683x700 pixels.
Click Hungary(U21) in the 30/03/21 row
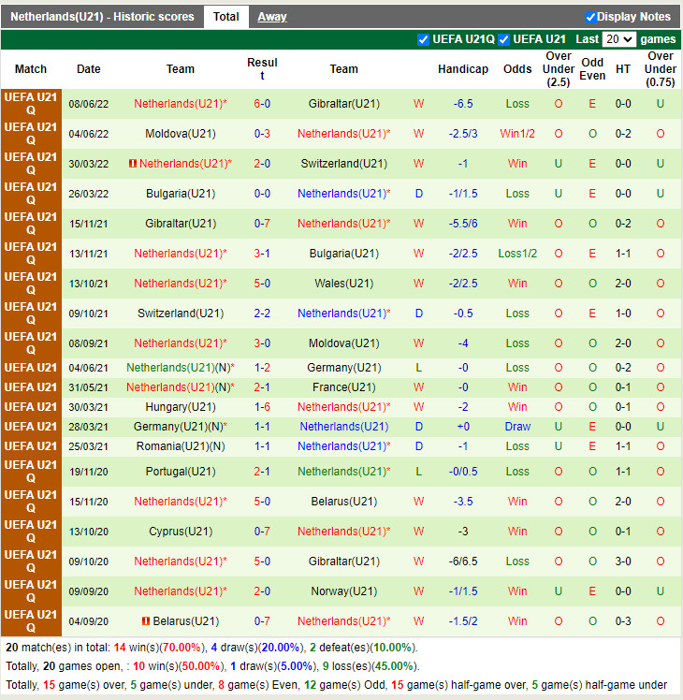coord(181,407)
